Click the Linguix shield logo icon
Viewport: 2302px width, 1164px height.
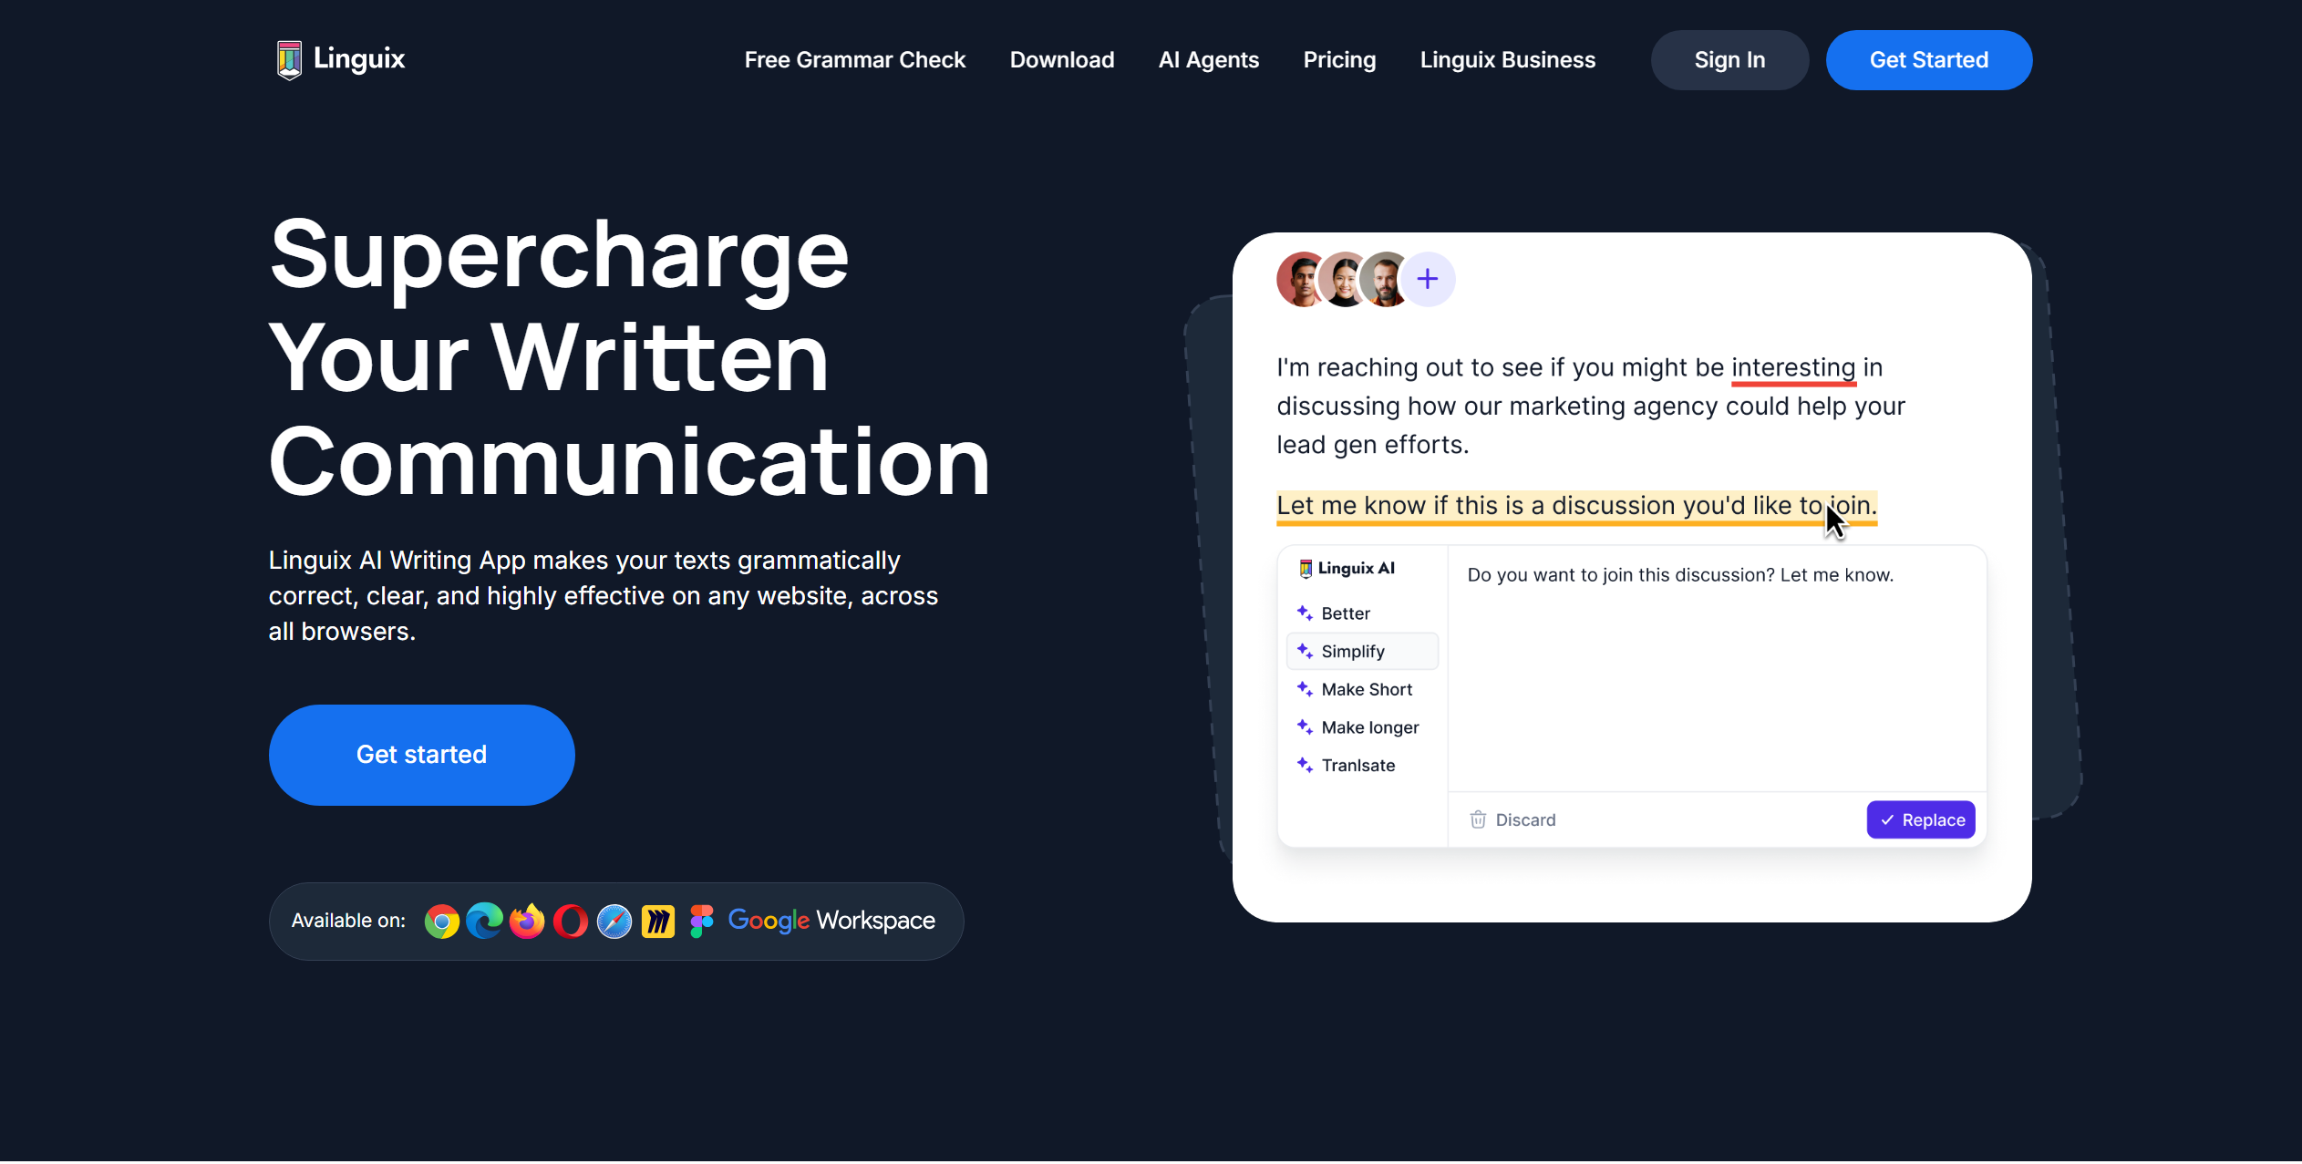[289, 60]
